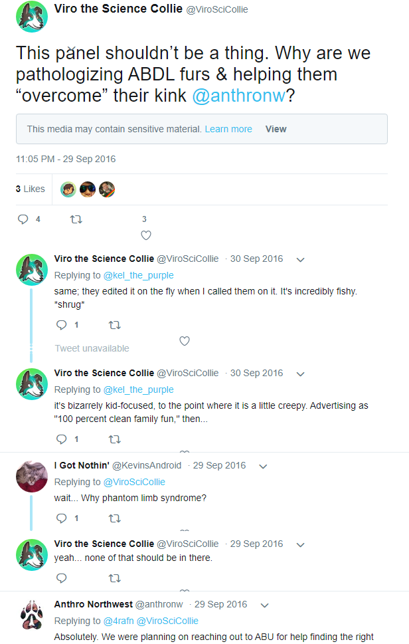Reply to the main tweet about the panel

23,219
